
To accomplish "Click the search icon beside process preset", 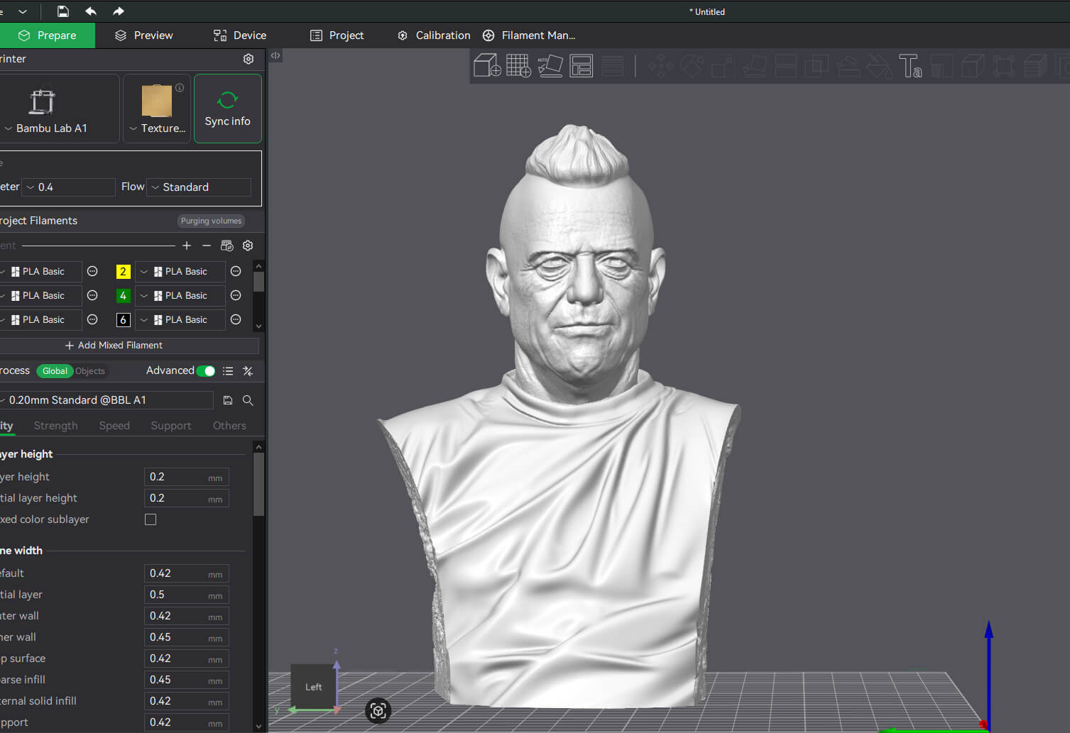I will point(248,400).
